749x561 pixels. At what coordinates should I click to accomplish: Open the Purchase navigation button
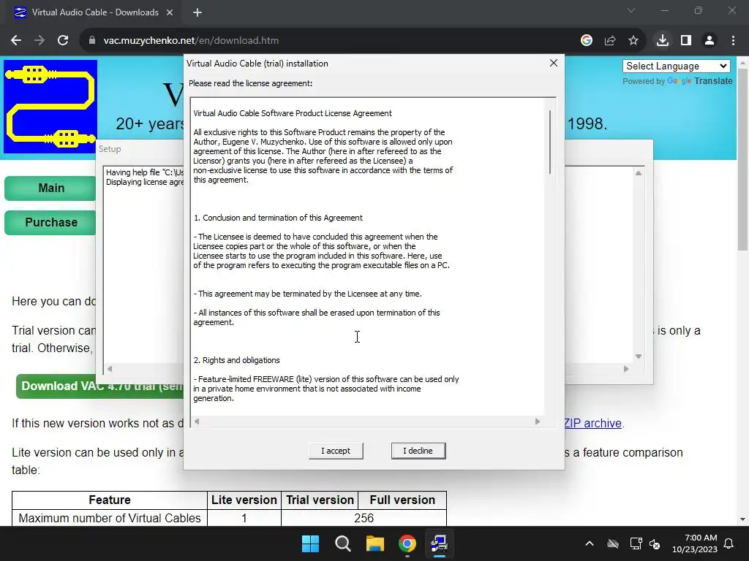pyautogui.click(x=50, y=222)
